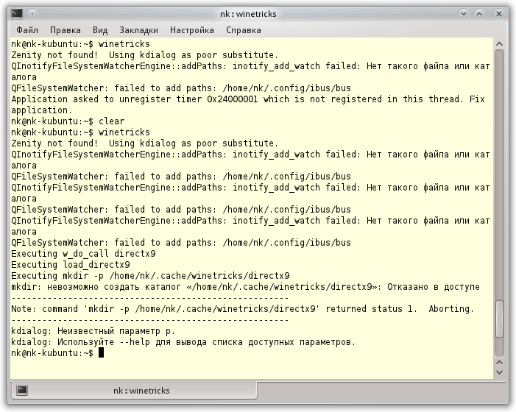The width and height of the screenshot is (516, 412).
Task: Close the Konsole window
Action: pyautogui.click(x=499, y=14)
